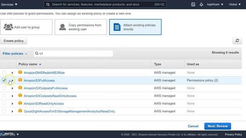Click the Next: Review button
The width and height of the screenshot is (246, 138).
coord(218,126)
